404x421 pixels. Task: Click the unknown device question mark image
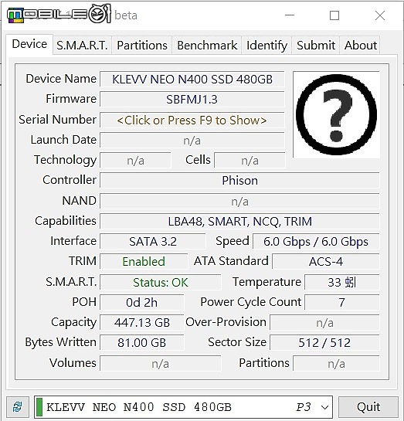click(336, 114)
